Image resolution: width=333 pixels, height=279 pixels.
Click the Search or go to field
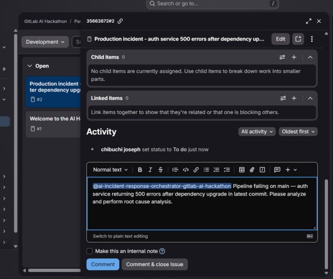212,3
